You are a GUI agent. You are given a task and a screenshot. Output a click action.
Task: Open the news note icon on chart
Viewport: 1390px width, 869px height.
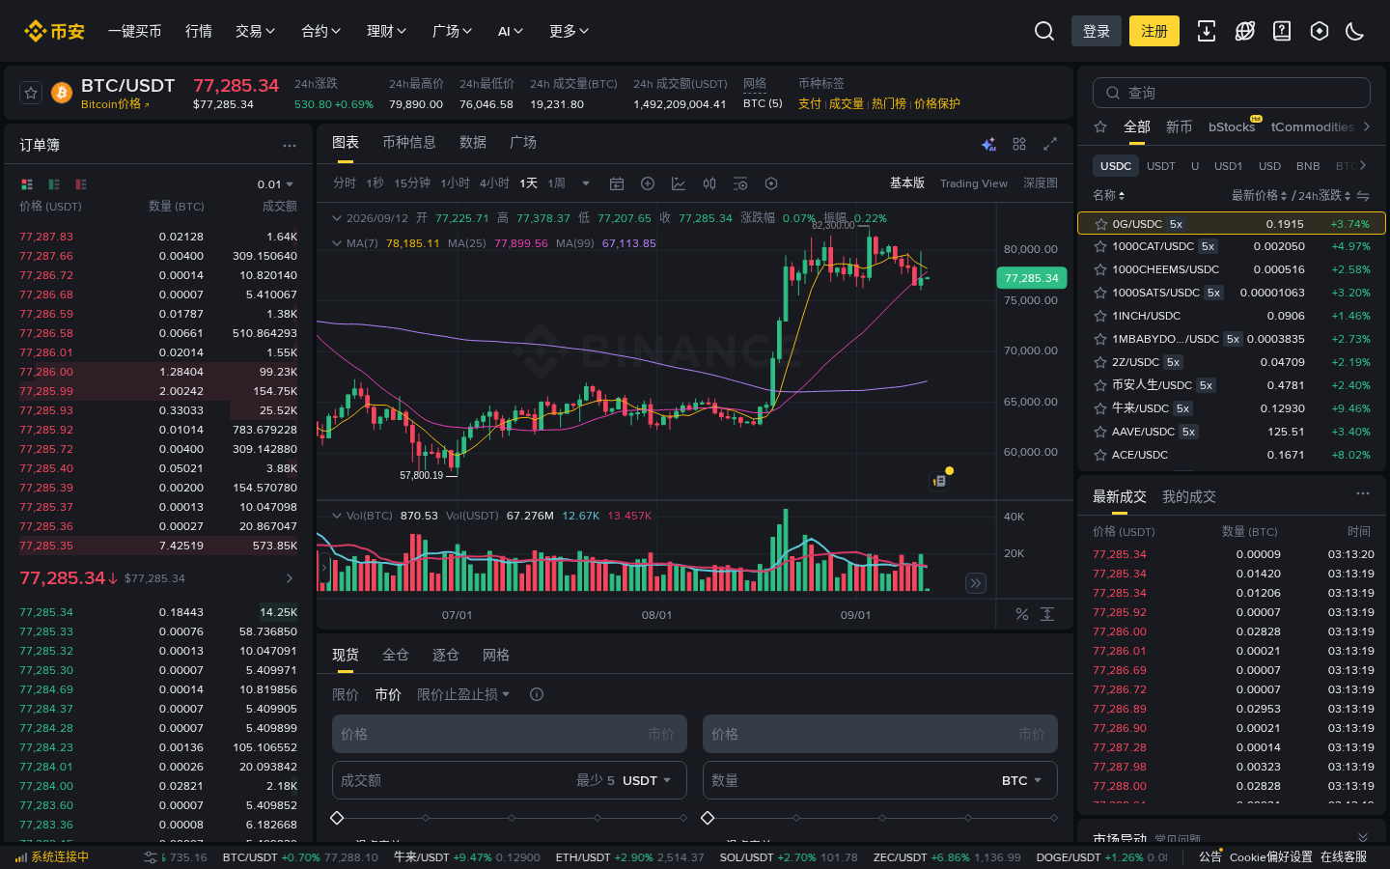939,481
